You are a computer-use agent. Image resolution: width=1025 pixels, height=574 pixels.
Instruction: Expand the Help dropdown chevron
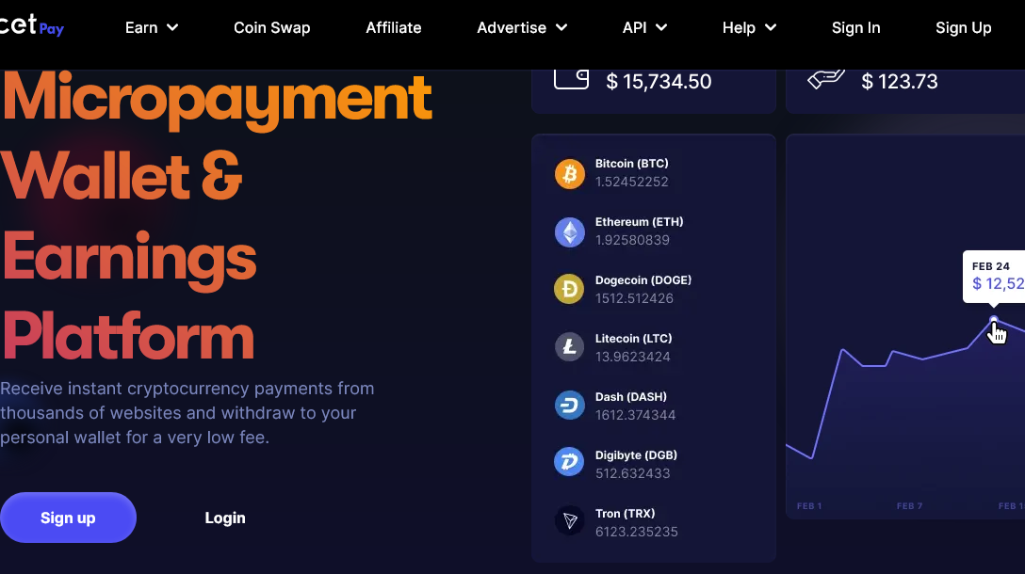pyautogui.click(x=771, y=27)
